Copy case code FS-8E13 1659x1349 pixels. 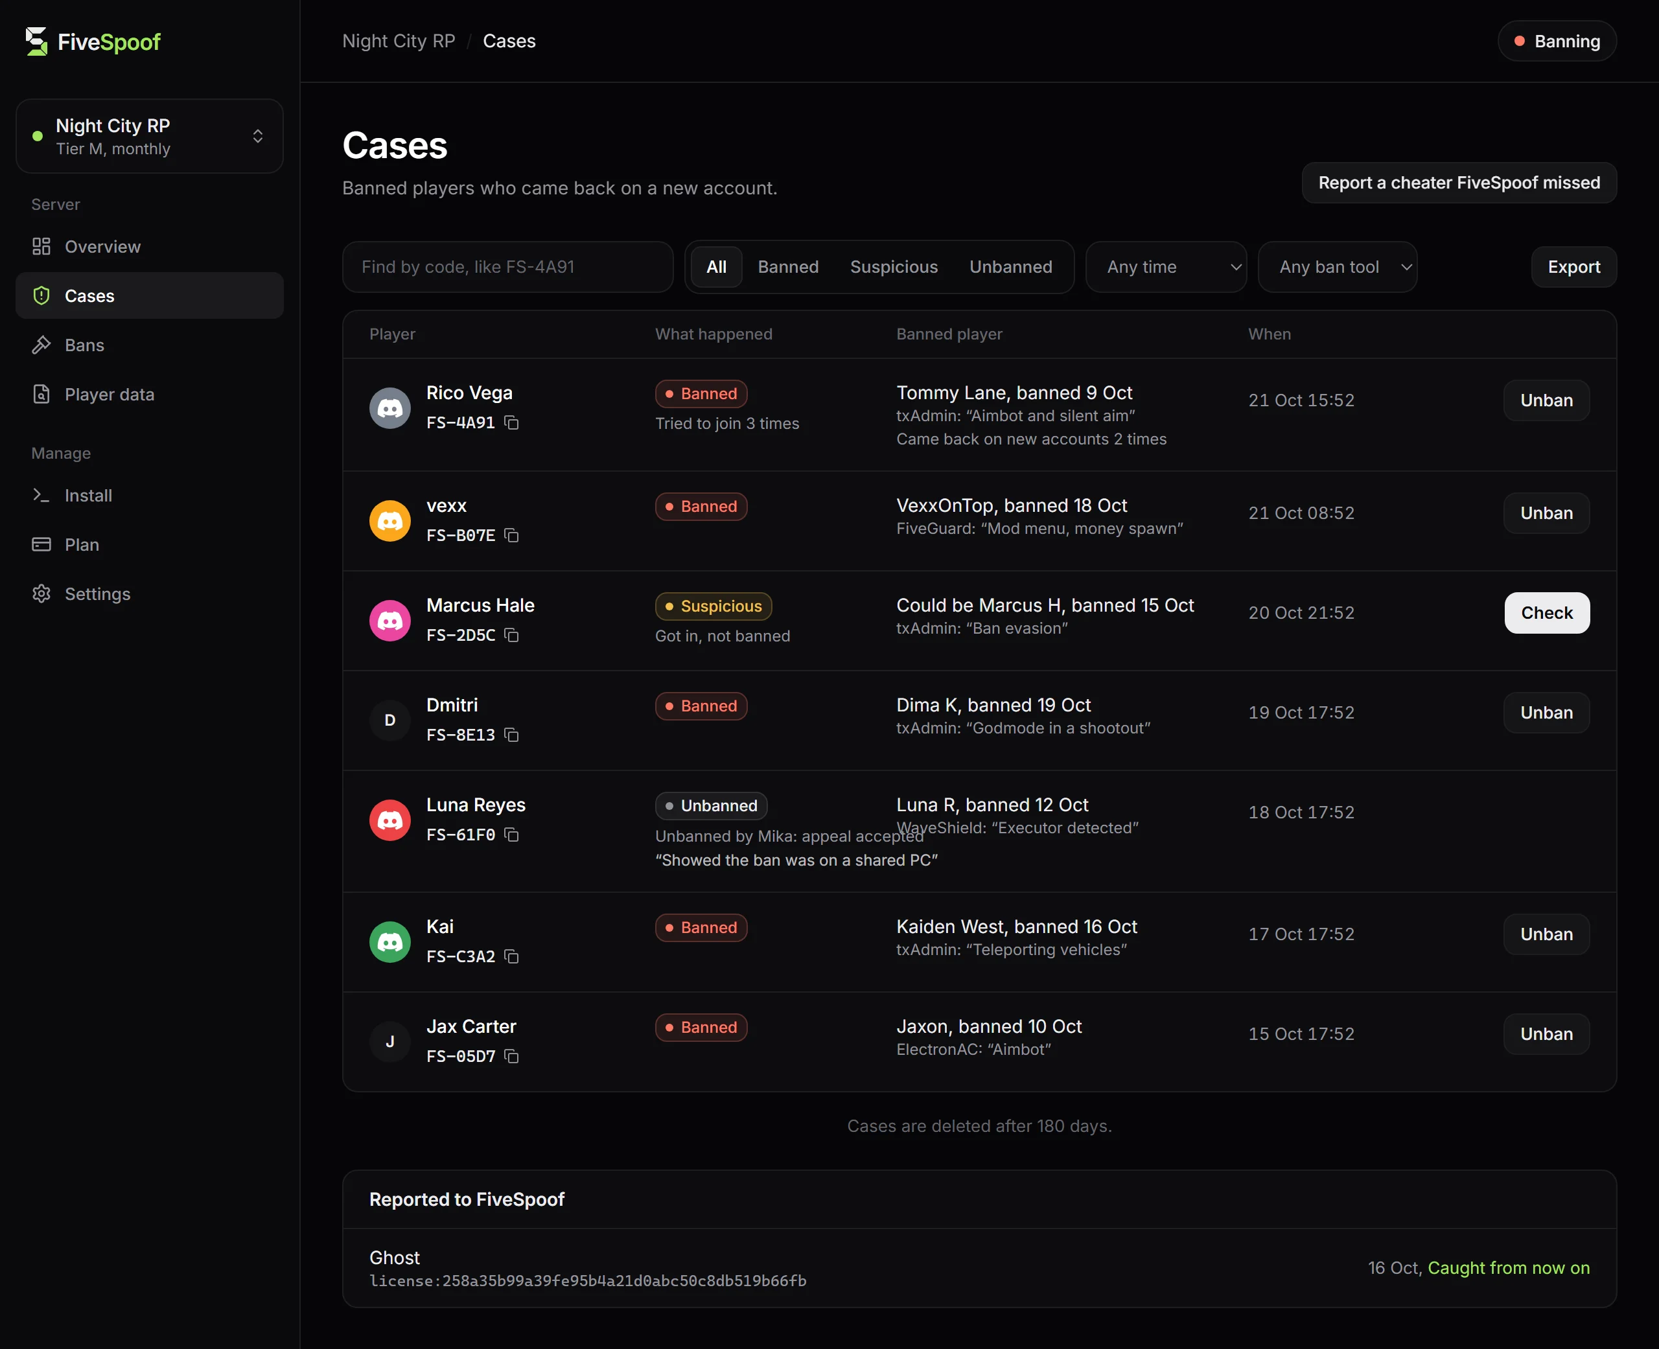click(511, 734)
